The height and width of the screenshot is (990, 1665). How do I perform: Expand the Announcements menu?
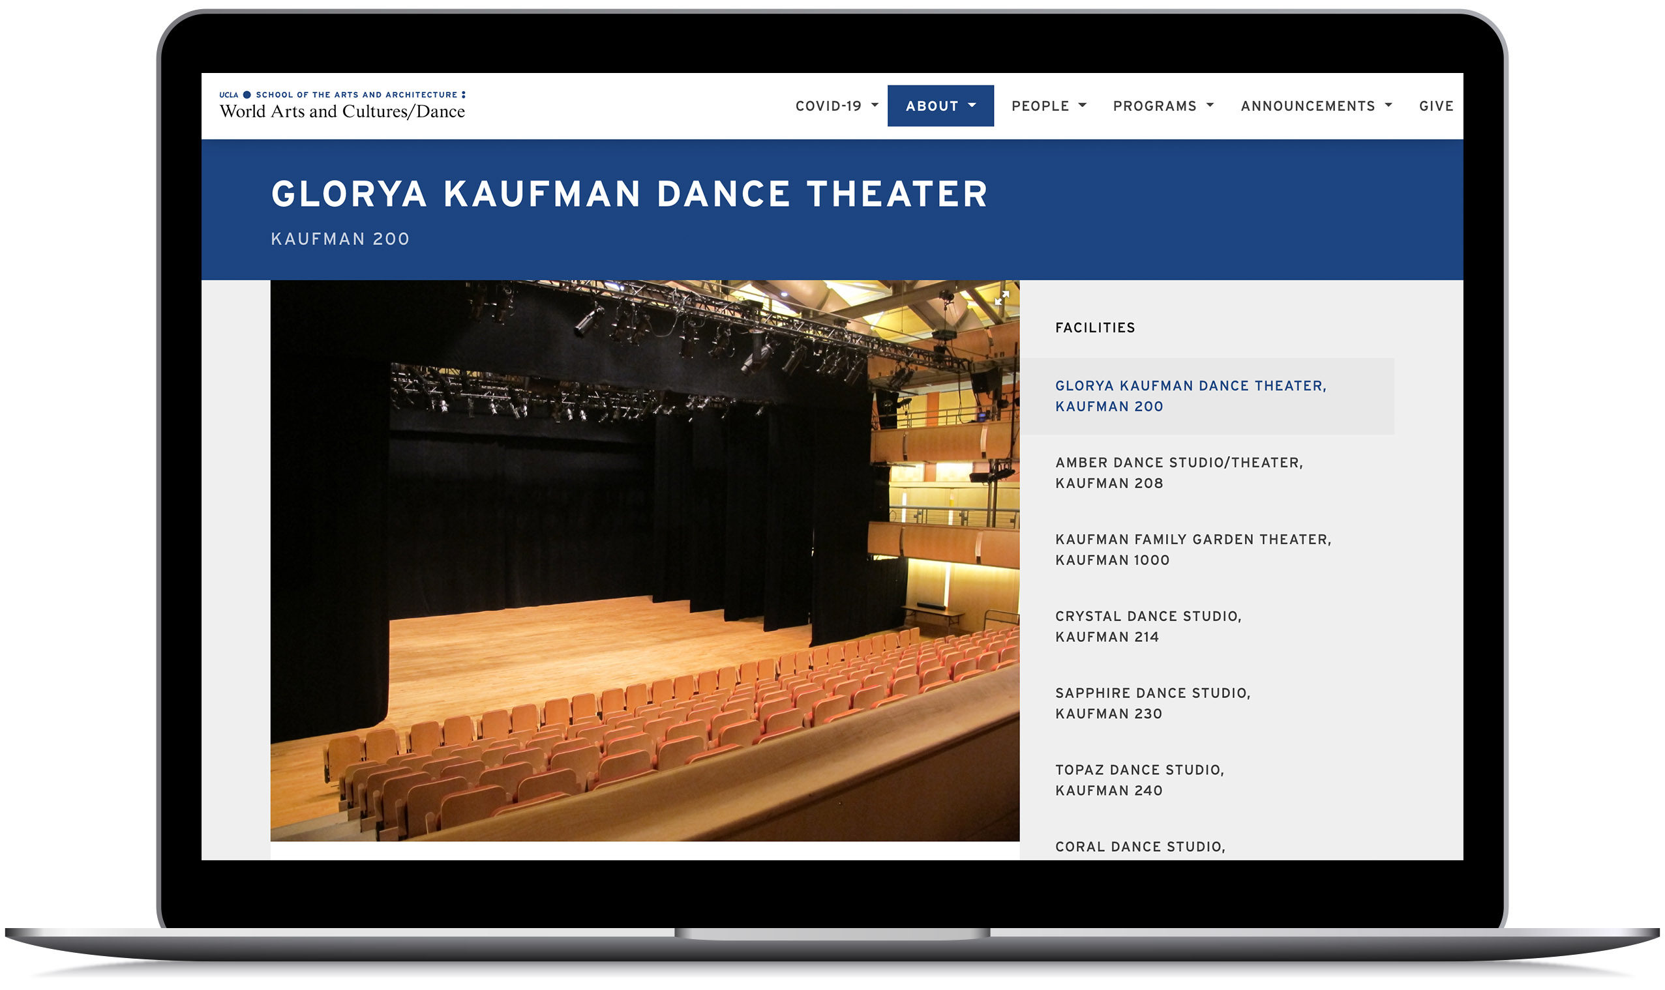(1316, 106)
